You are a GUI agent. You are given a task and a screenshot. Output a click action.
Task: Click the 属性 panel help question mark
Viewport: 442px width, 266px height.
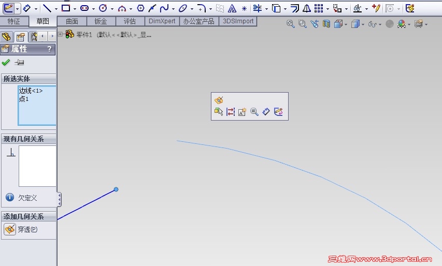point(49,49)
